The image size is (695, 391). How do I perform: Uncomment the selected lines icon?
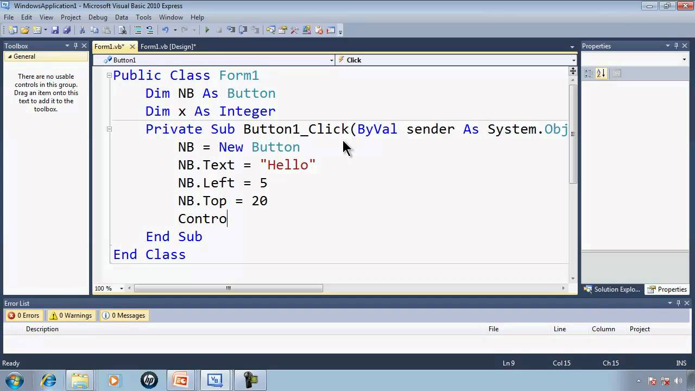pyautogui.click(x=150, y=30)
